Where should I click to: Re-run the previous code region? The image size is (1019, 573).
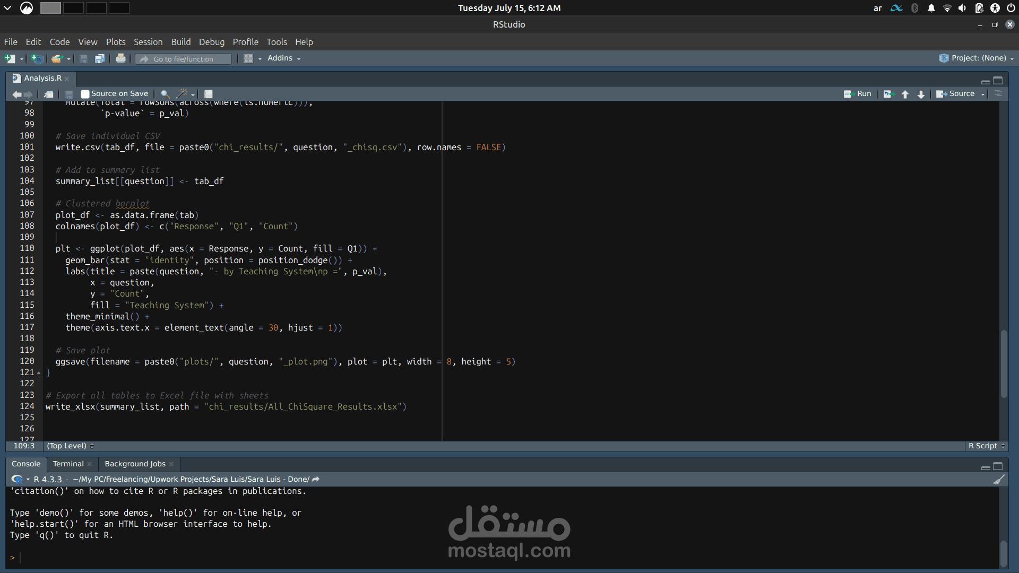coord(889,94)
